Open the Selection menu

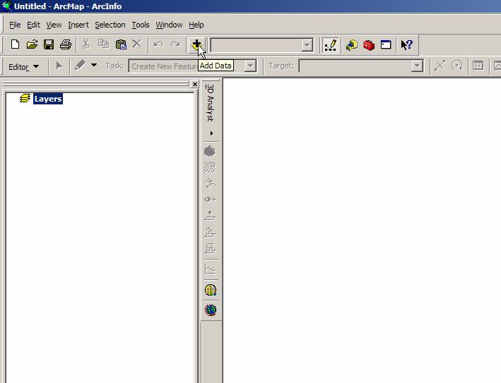point(110,25)
